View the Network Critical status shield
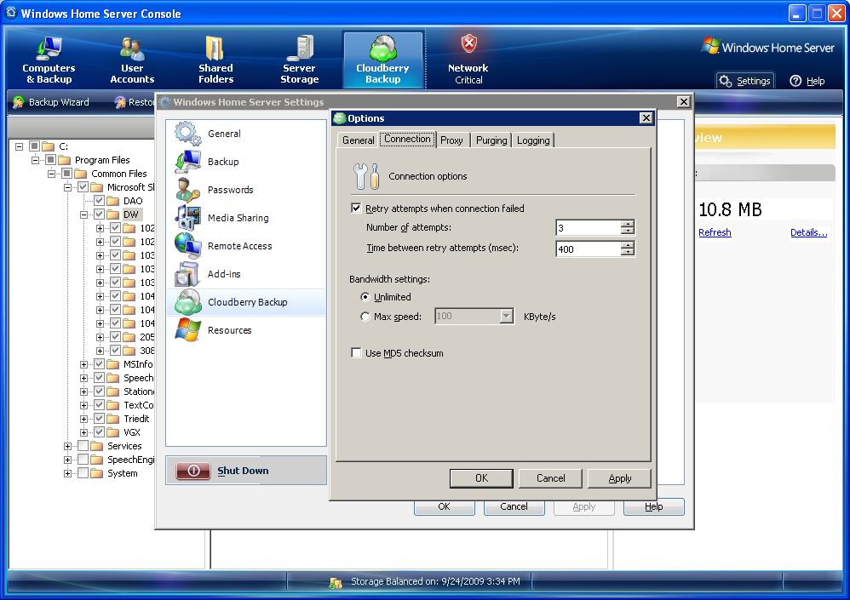 (469, 43)
